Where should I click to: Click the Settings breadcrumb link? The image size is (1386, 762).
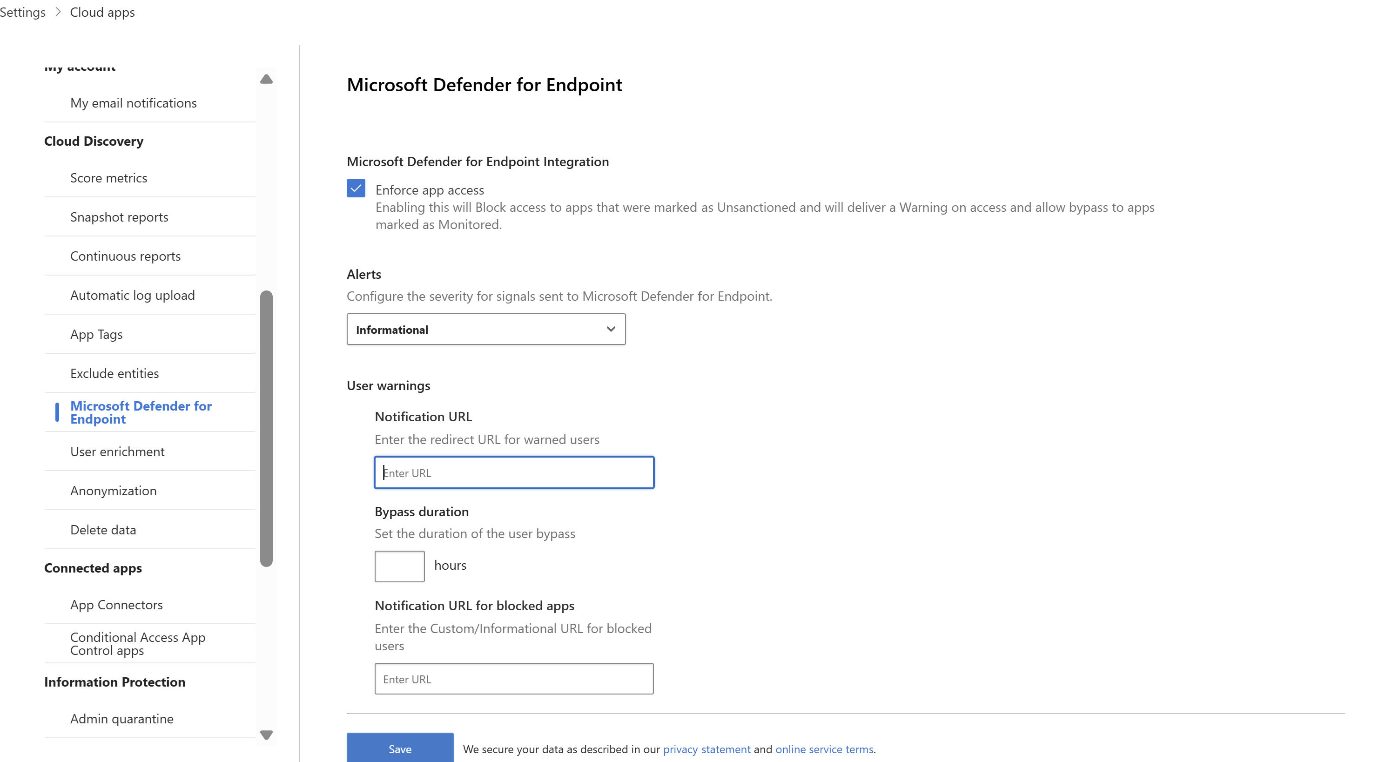click(23, 12)
